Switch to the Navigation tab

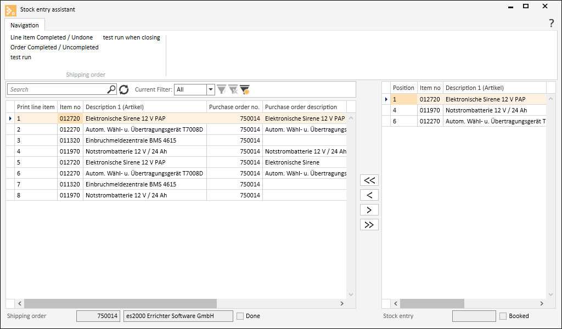coord(24,25)
